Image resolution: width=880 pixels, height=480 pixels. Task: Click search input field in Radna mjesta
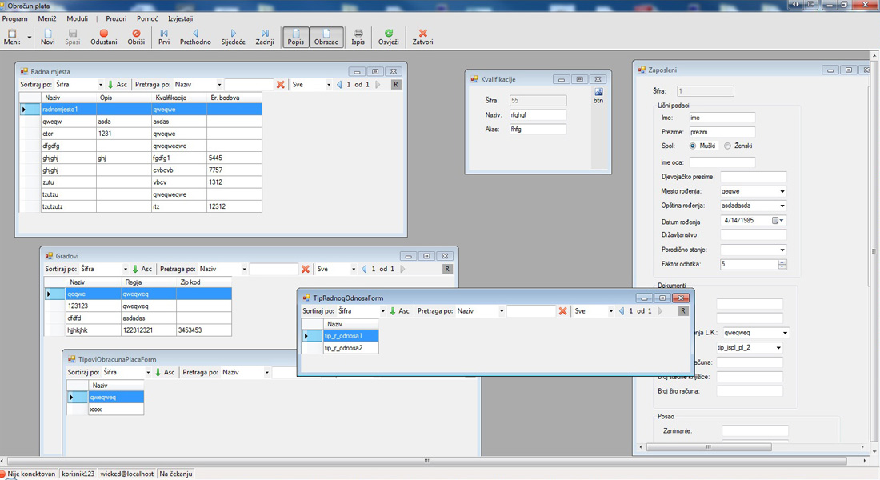(x=249, y=84)
